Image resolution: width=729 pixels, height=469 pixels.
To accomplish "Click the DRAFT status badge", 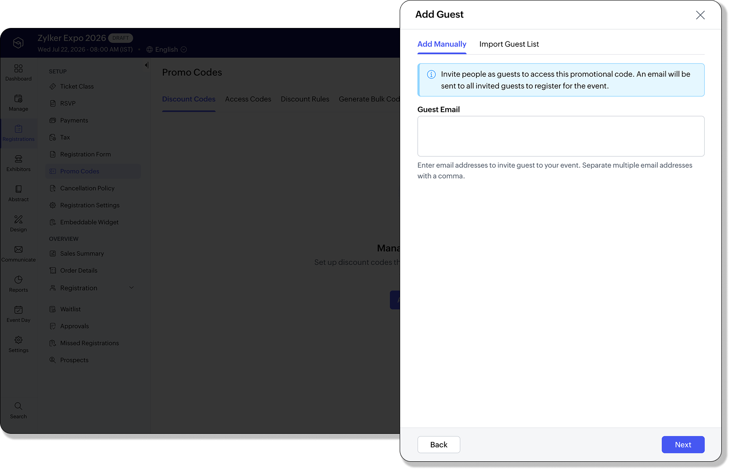I will click(120, 38).
